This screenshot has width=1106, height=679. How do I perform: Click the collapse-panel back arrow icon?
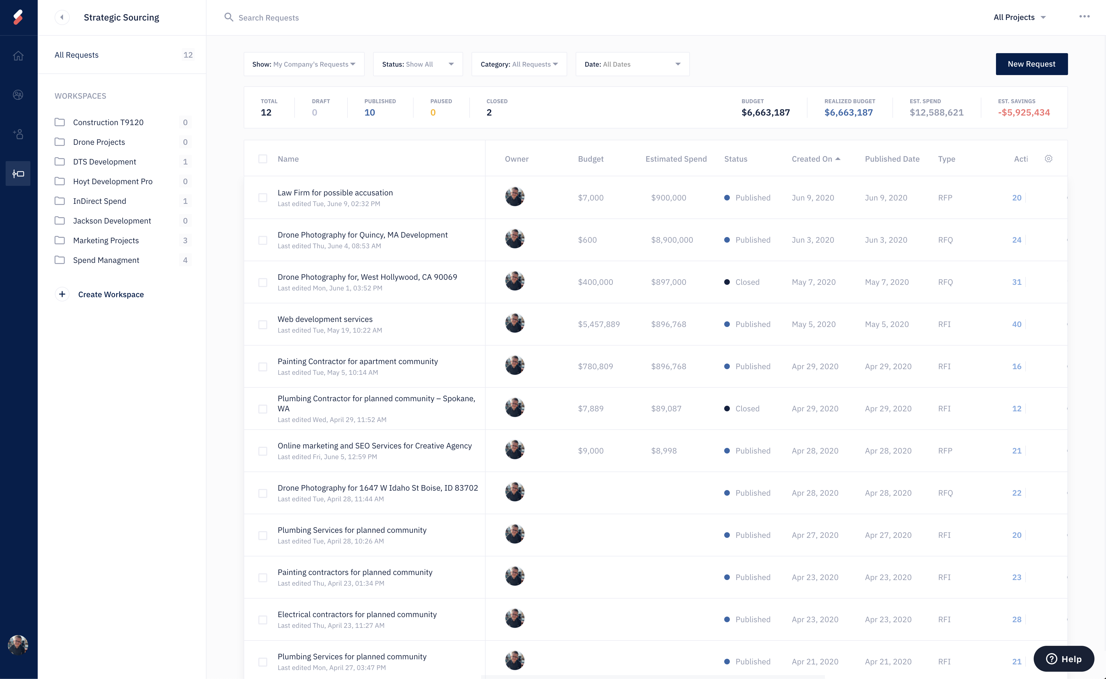(x=62, y=17)
